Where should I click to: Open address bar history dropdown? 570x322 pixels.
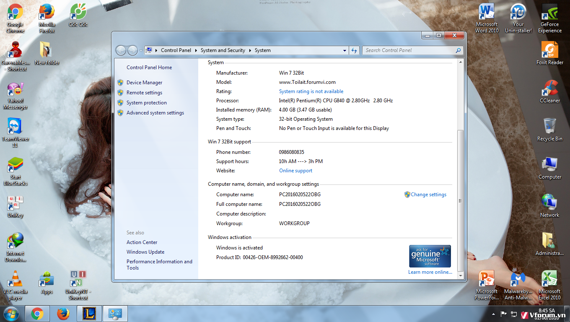point(345,50)
